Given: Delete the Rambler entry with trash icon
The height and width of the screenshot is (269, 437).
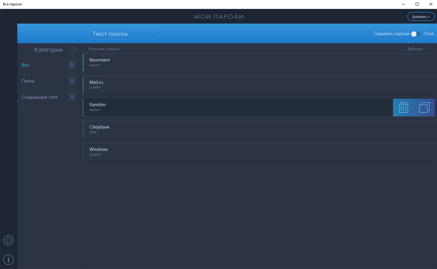Looking at the screenshot, I should tap(403, 108).
